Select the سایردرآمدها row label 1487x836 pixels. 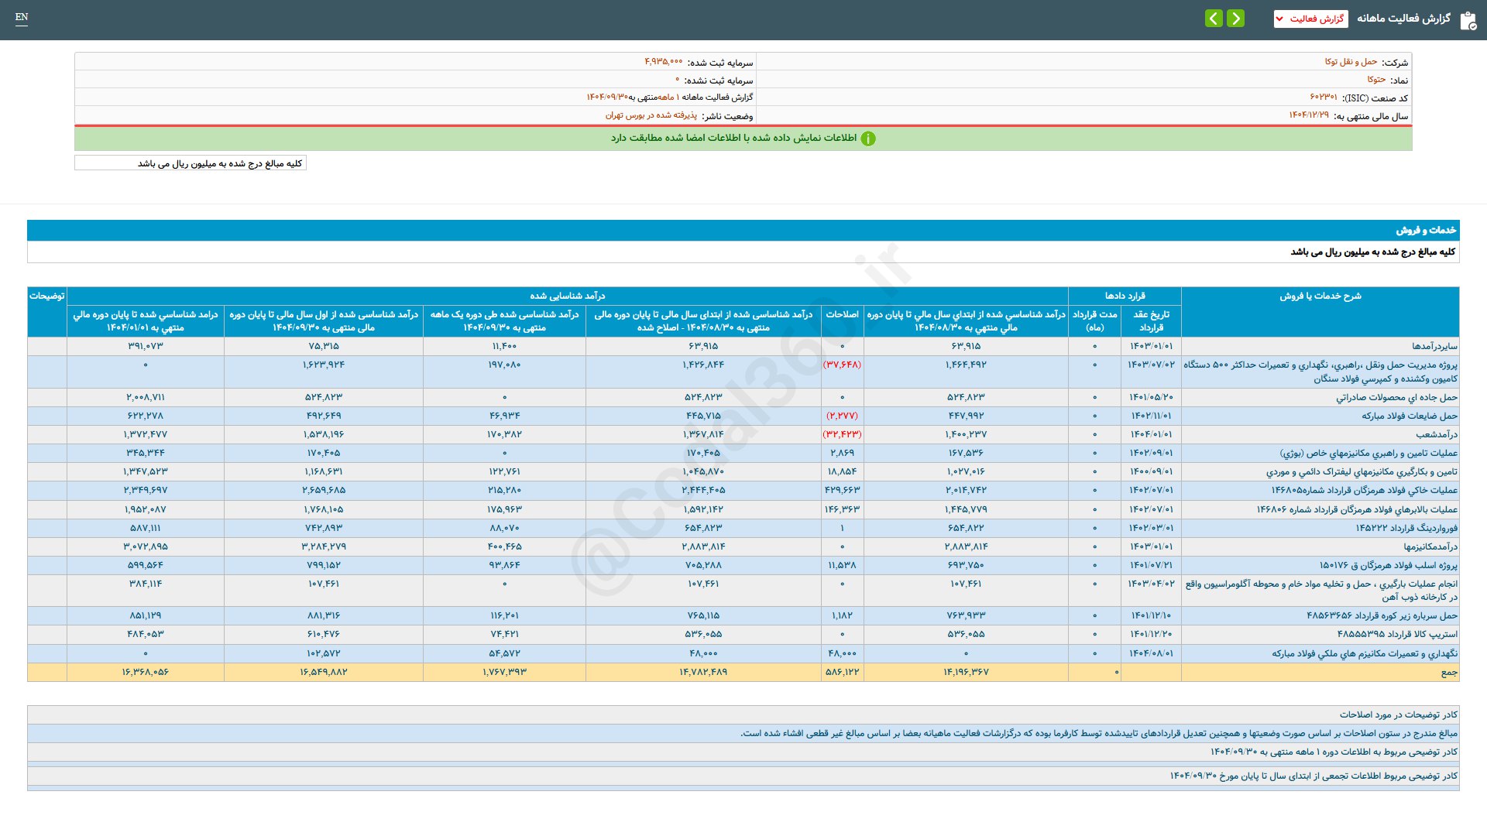[x=1434, y=346]
